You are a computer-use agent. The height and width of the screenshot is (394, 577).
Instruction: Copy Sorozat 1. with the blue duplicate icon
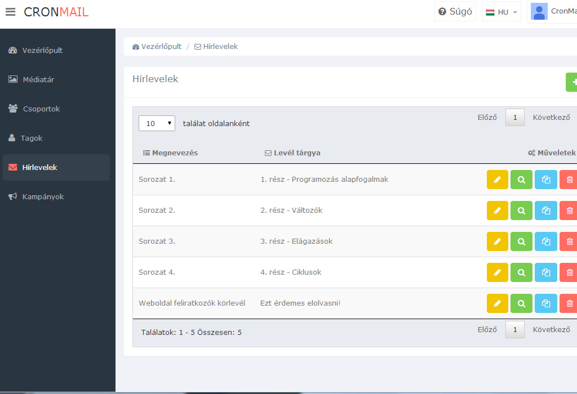[545, 180]
